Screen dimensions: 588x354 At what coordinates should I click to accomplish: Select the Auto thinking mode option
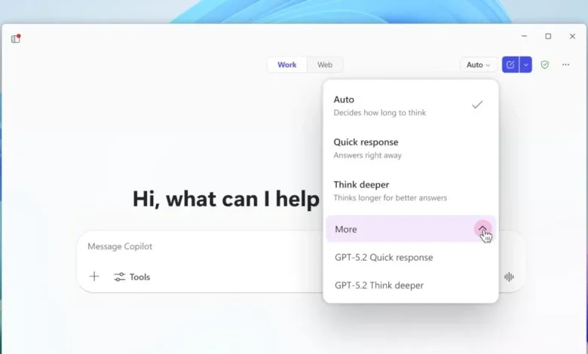coord(411,105)
